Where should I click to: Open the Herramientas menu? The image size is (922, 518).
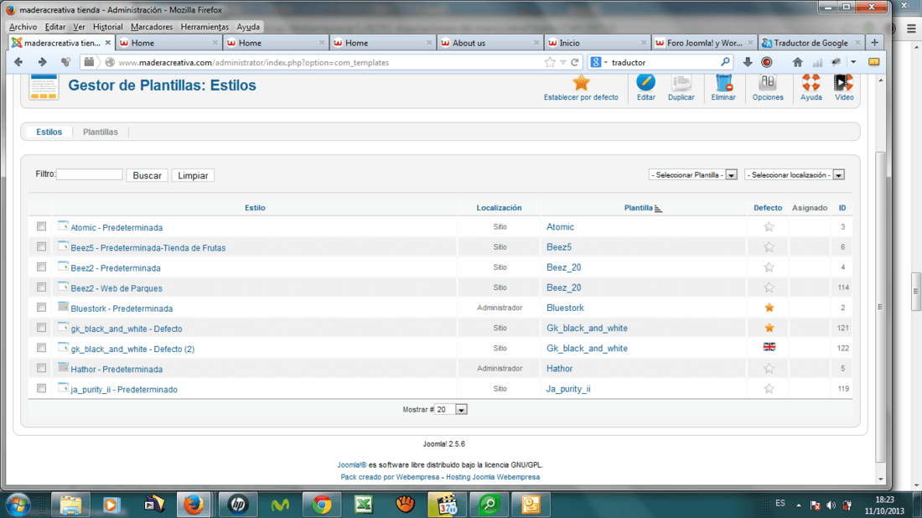click(x=205, y=27)
